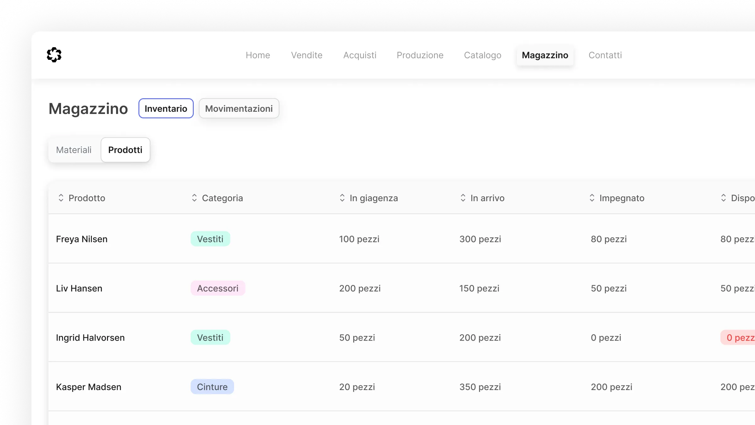This screenshot has height=425, width=755.
Task: Click the app logo icon
Action: [x=54, y=55]
